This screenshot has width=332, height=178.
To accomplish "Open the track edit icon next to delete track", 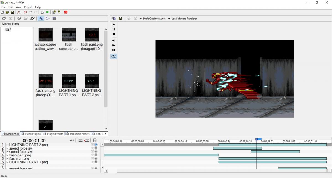I will click(95, 141).
